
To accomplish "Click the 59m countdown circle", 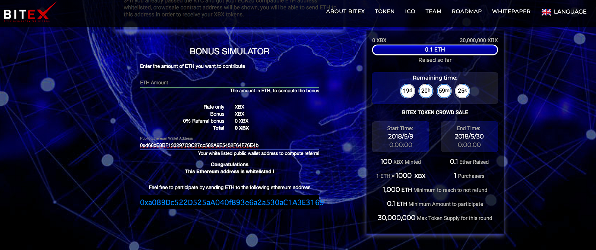I will [x=444, y=91].
